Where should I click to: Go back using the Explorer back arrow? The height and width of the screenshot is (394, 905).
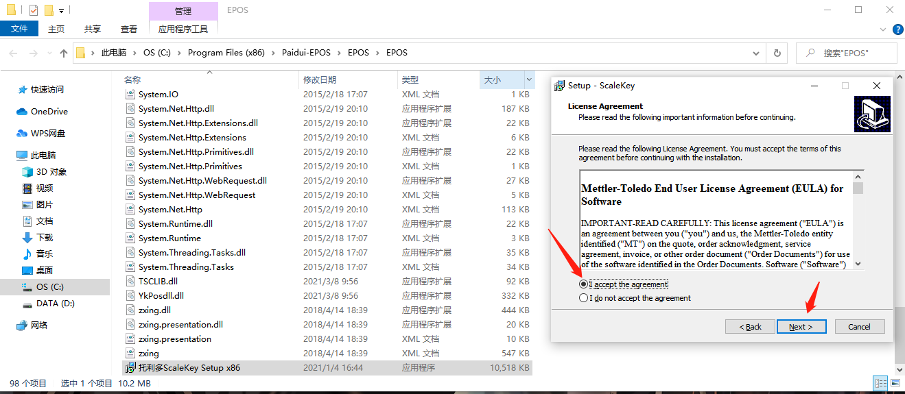pos(13,53)
